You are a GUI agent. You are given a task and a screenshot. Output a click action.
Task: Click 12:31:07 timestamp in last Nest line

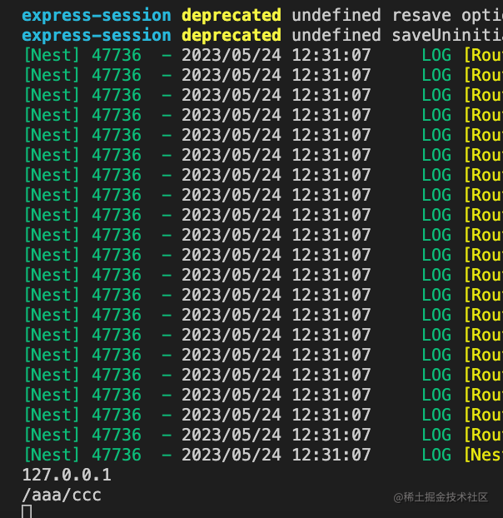pyautogui.click(x=331, y=455)
